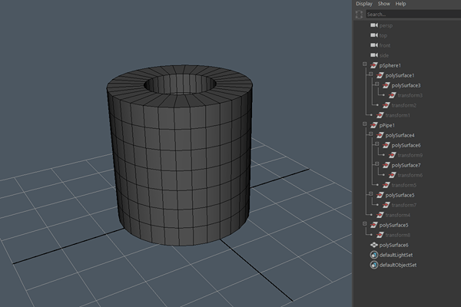The width and height of the screenshot is (461, 307).
Task: Click the pPipe1 node icon
Action: point(374,125)
